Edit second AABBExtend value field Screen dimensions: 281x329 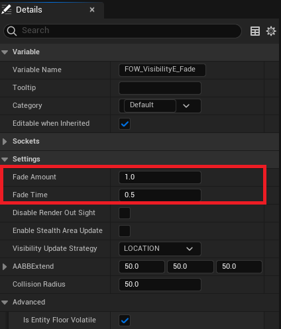pos(190,267)
